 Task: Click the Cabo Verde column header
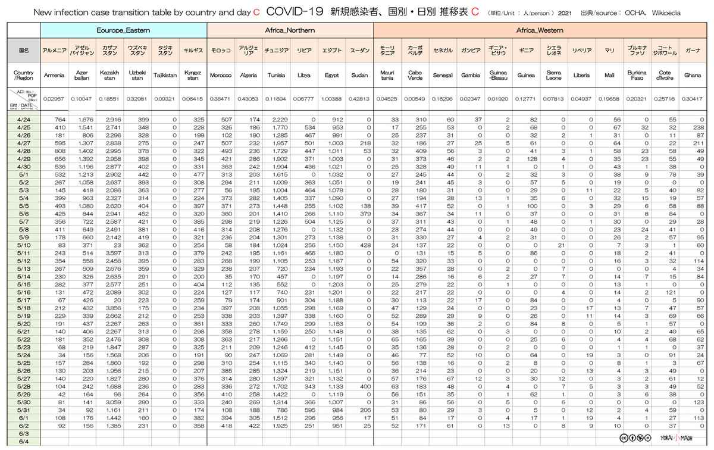pyautogui.click(x=415, y=76)
